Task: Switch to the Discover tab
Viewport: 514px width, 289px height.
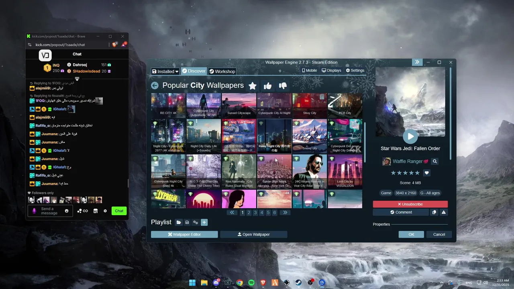Action: click(194, 71)
